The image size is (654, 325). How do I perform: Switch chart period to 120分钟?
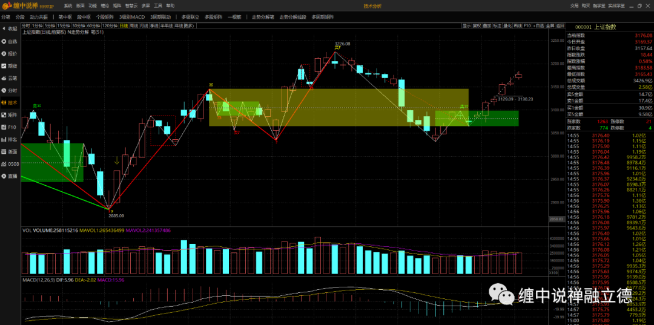110,26
